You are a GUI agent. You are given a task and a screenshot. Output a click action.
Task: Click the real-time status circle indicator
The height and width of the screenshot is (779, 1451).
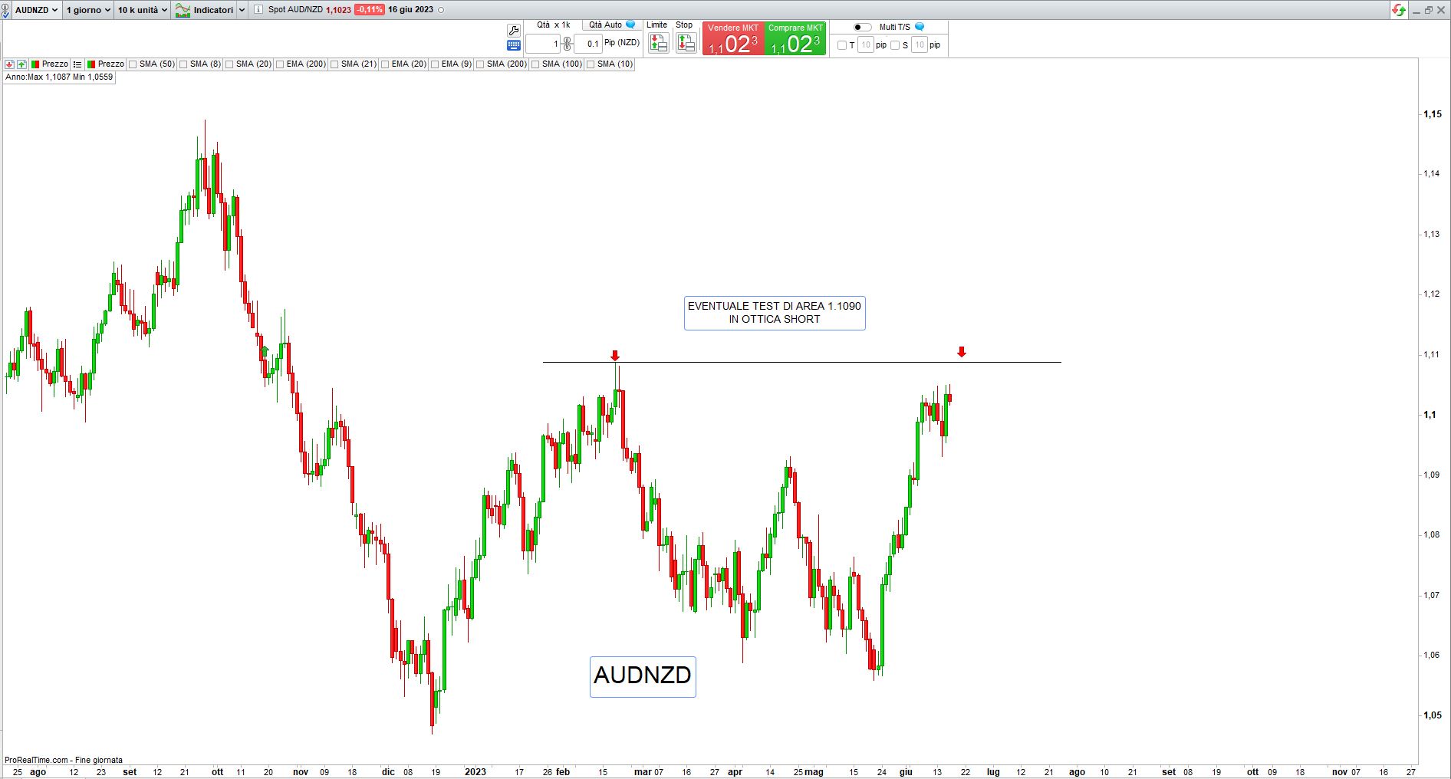coord(440,10)
